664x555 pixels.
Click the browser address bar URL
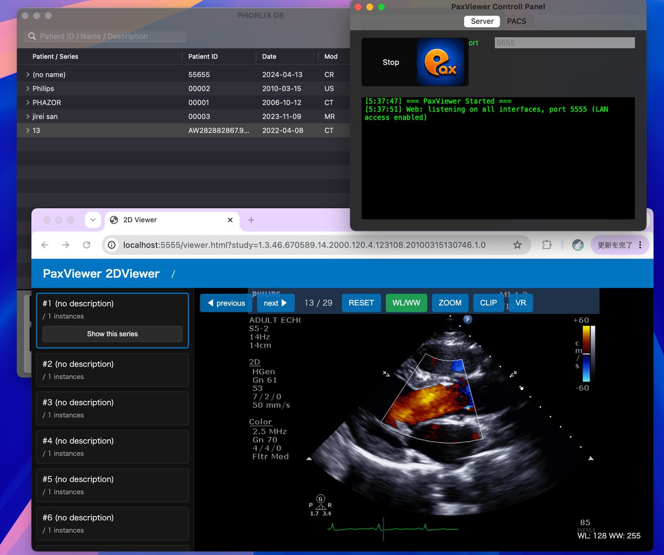[304, 245]
